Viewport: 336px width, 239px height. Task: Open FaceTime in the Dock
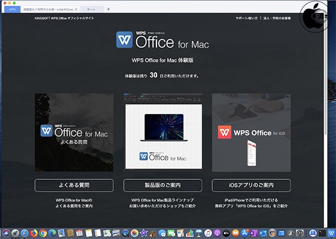172,233
